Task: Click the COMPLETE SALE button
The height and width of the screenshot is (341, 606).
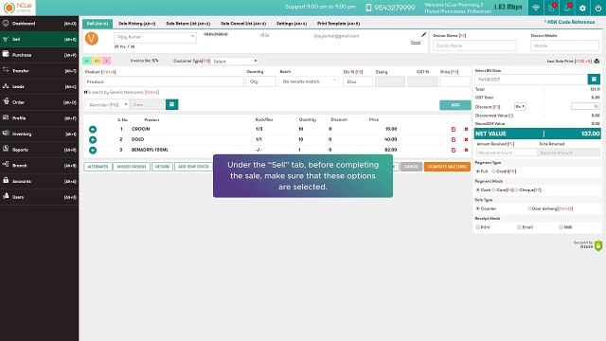Action: (x=447, y=167)
